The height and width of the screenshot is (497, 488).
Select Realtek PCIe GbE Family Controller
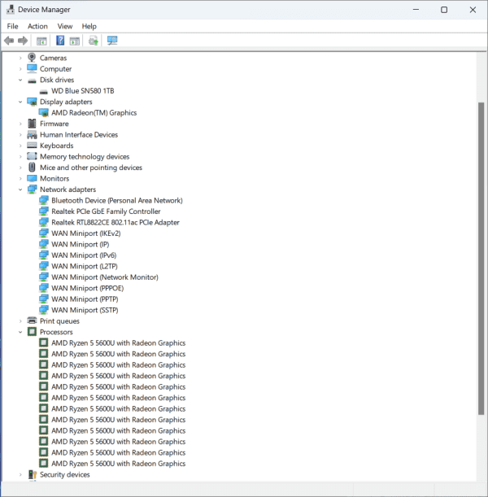pyautogui.click(x=106, y=211)
